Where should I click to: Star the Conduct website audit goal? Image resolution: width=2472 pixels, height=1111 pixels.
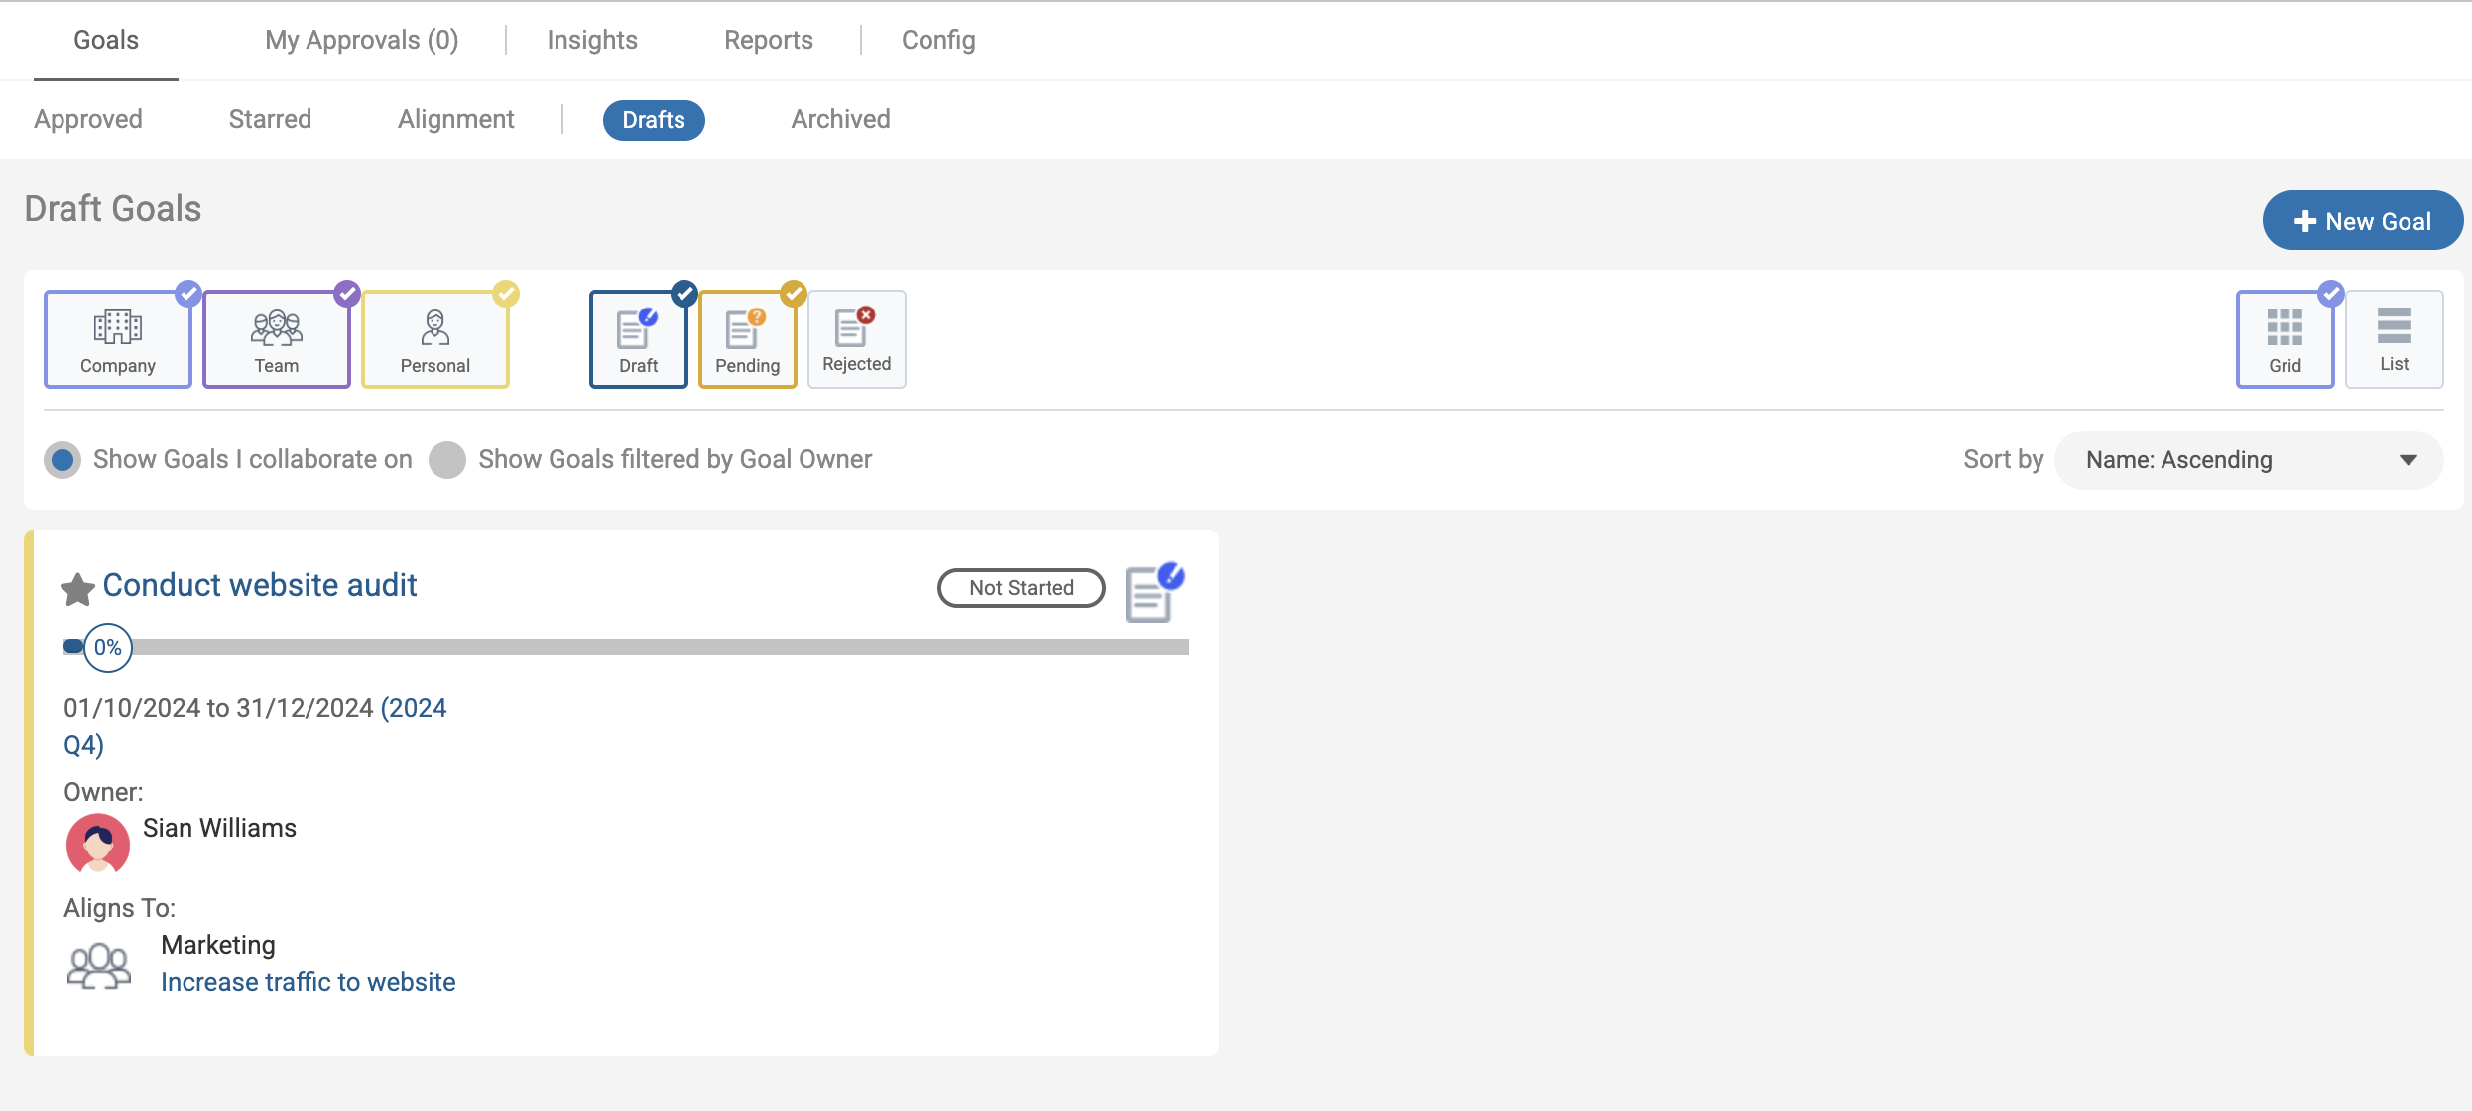77,589
